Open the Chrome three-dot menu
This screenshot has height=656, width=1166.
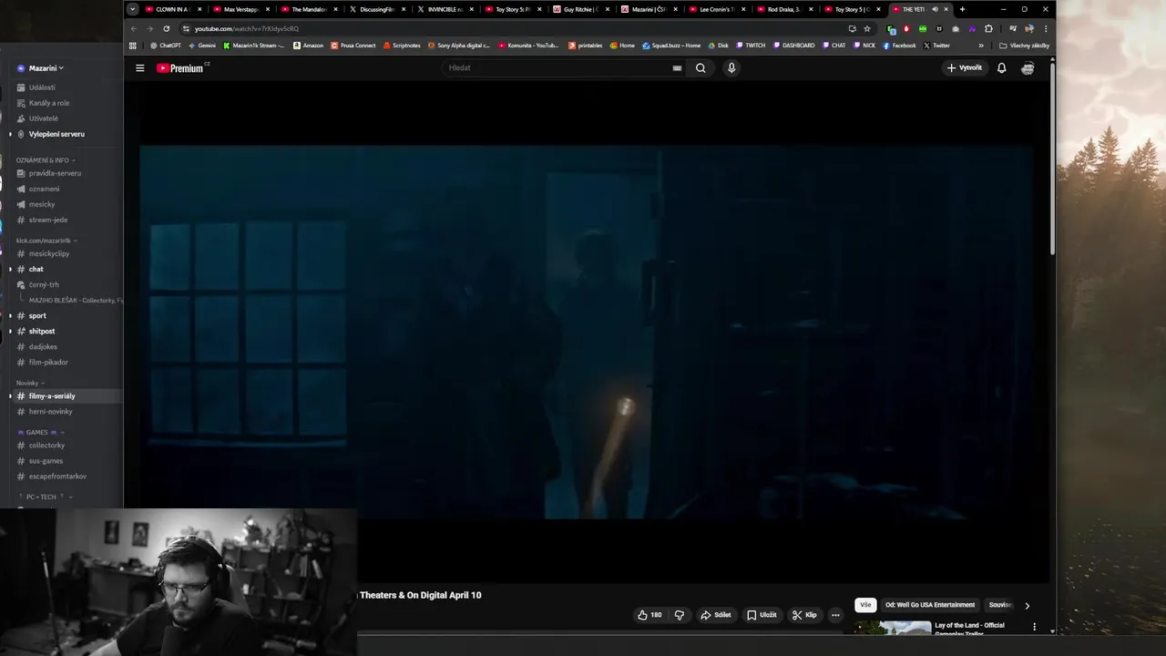tap(1046, 28)
